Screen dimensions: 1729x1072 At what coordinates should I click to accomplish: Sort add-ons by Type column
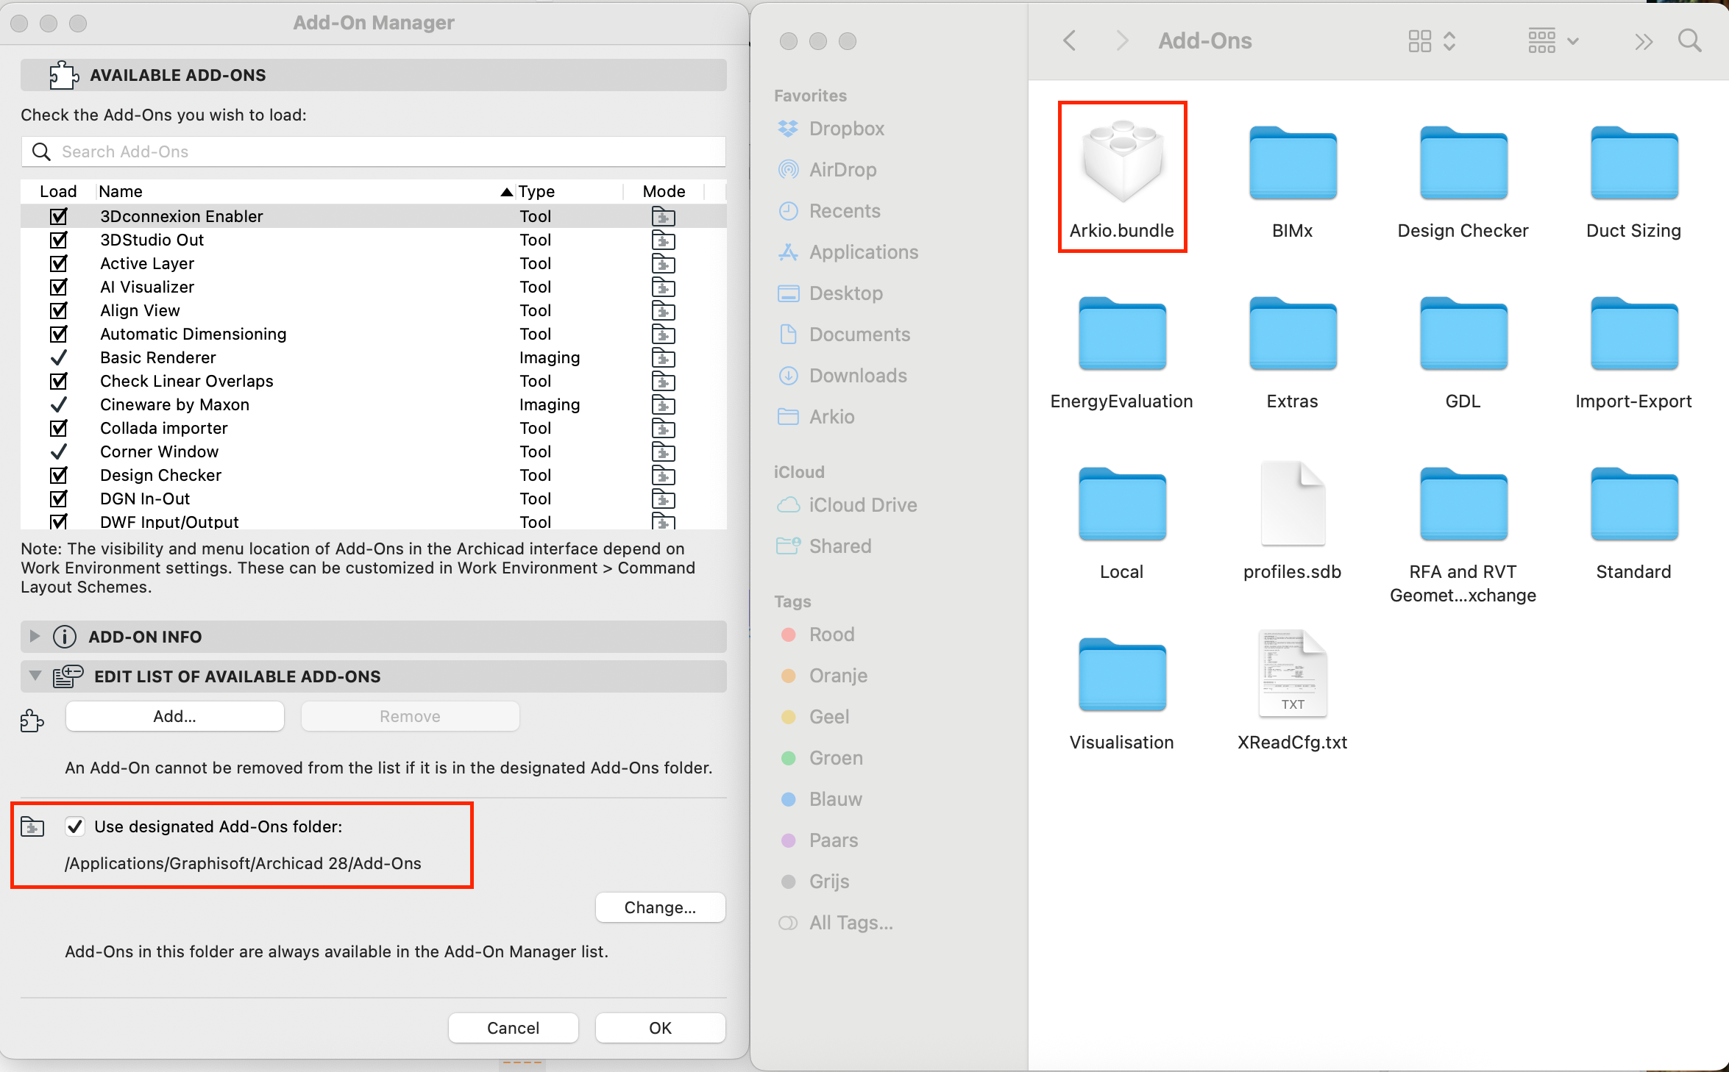click(569, 191)
